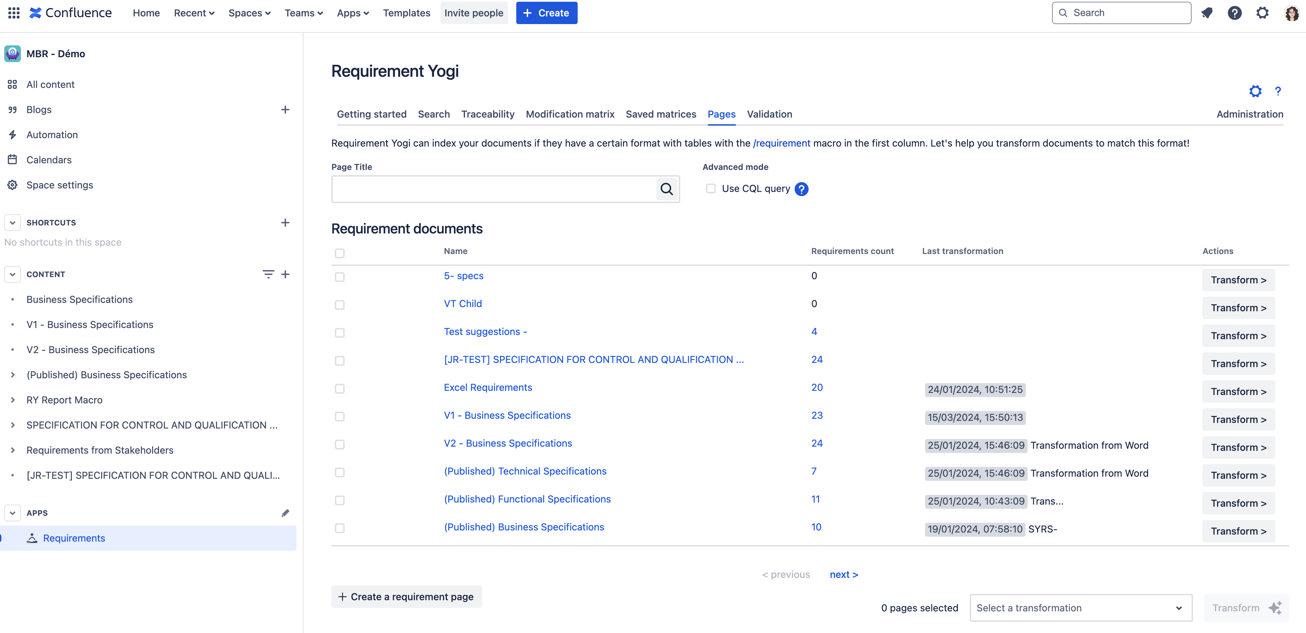Check the 5- specs row checkbox
Image resolution: width=1306 pixels, height=633 pixels.
pyautogui.click(x=339, y=277)
